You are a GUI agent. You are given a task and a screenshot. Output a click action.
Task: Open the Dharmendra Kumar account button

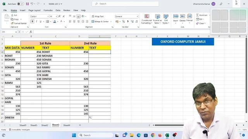pos(204,4)
